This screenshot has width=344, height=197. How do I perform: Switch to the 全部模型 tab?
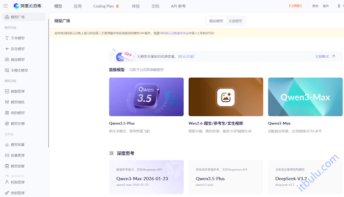[x=235, y=21]
